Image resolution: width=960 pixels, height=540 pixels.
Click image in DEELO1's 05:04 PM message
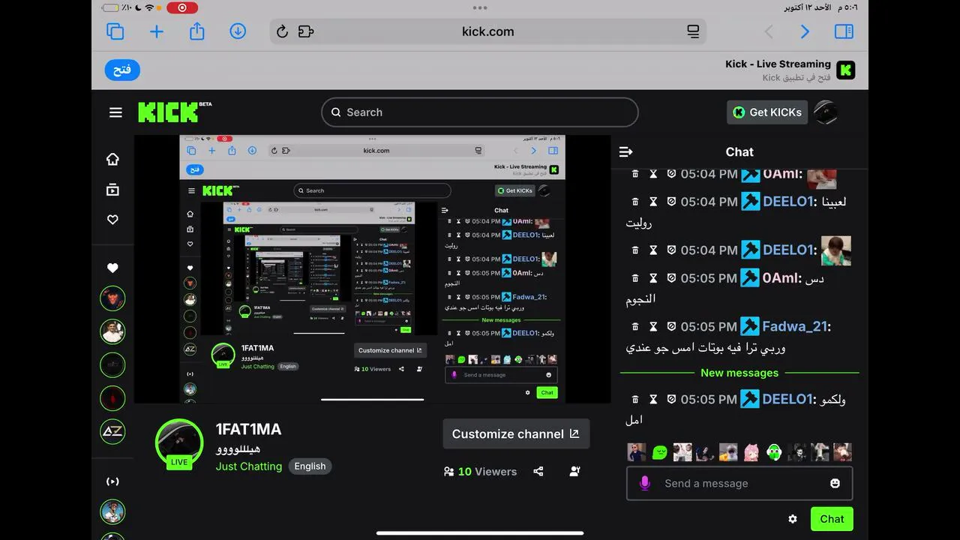835,250
